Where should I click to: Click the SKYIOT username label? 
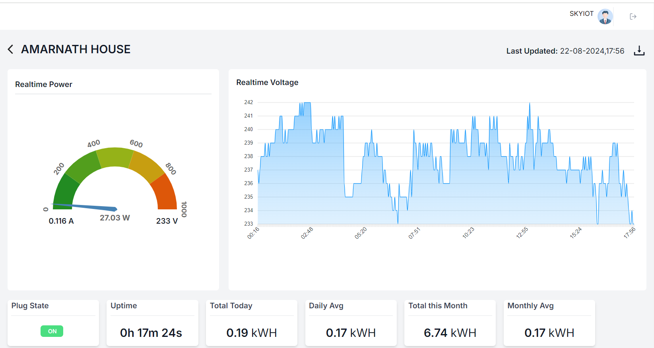[581, 14]
